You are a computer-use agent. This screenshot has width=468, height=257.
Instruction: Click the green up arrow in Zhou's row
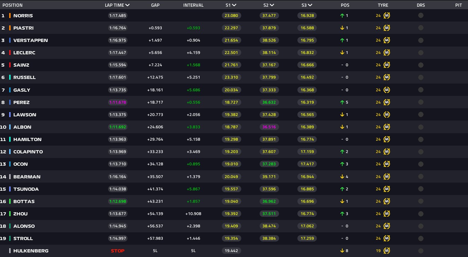click(x=342, y=214)
